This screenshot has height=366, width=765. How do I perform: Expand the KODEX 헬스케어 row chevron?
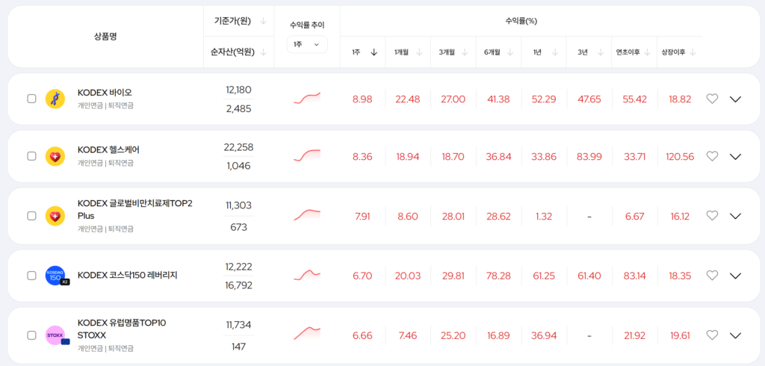[735, 156]
